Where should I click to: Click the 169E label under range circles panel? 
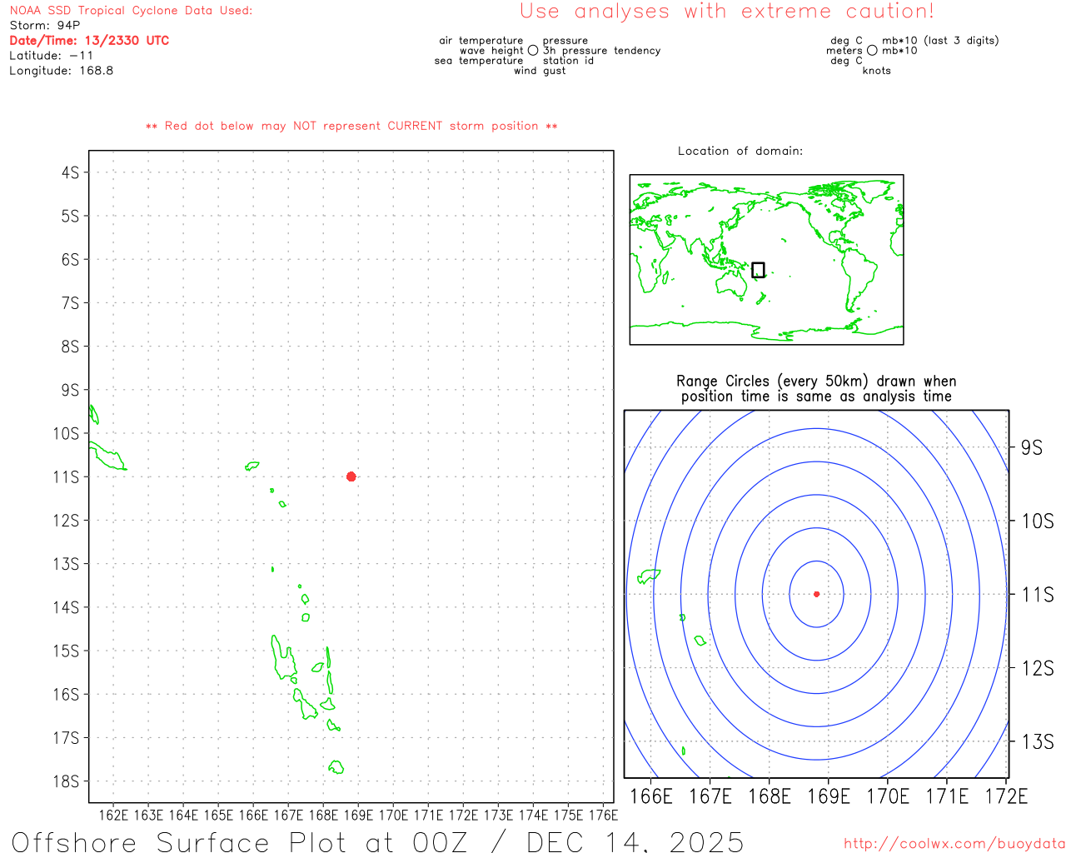[828, 796]
